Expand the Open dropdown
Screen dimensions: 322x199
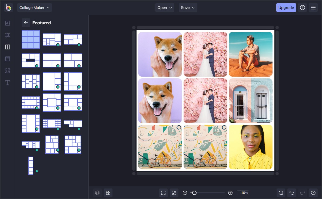tap(165, 8)
